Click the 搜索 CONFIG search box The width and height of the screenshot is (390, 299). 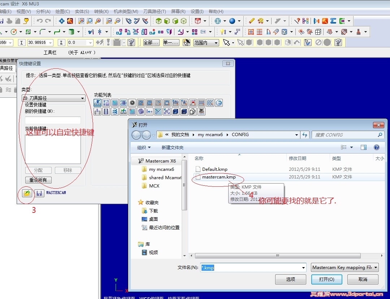(348, 135)
